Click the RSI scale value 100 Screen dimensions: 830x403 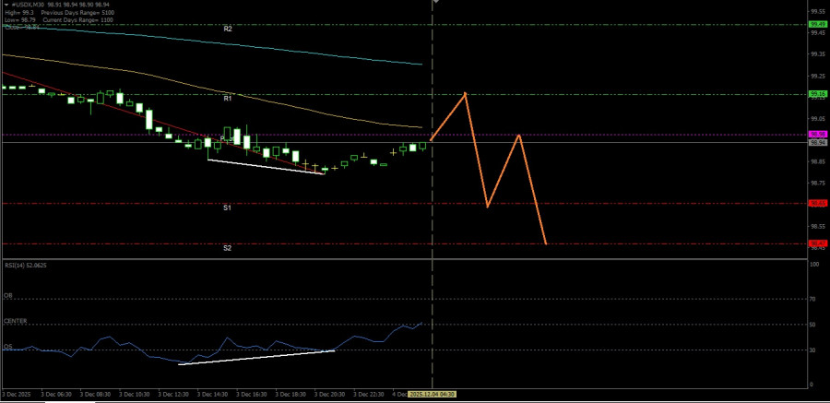[814, 263]
